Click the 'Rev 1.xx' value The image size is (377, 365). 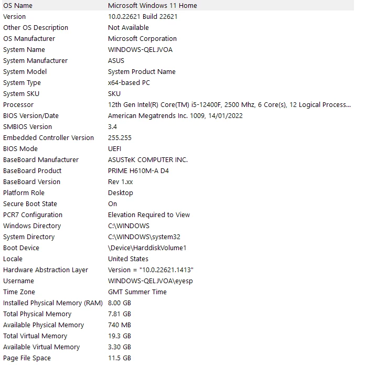(x=121, y=182)
